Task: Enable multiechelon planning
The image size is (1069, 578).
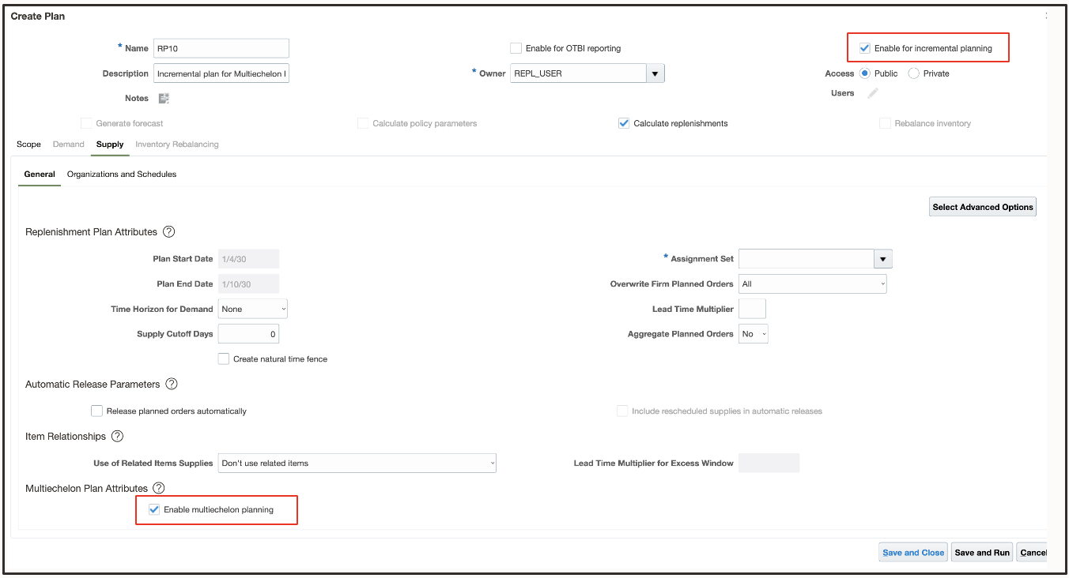Action: tap(153, 509)
